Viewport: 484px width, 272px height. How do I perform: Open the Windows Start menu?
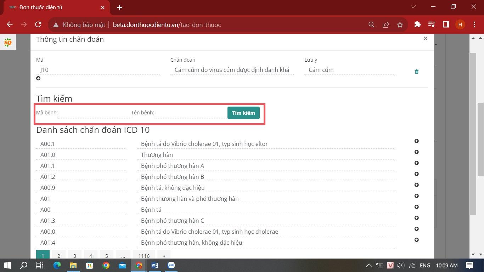(7, 265)
